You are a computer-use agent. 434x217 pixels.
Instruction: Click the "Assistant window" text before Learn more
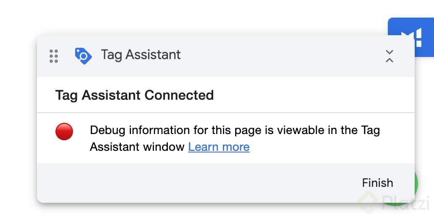137,147
